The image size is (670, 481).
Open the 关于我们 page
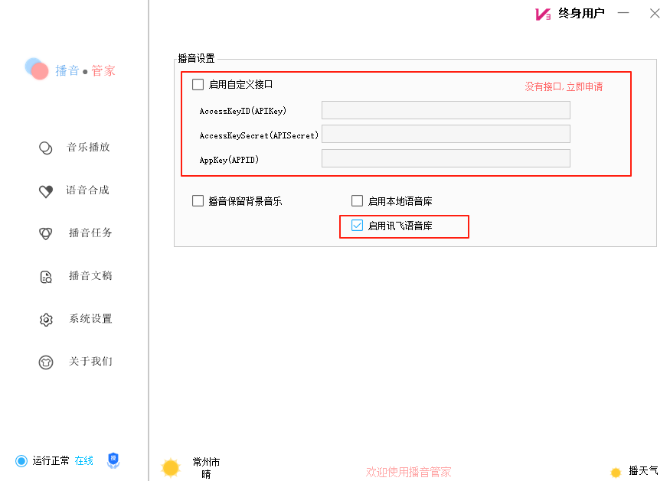click(90, 362)
